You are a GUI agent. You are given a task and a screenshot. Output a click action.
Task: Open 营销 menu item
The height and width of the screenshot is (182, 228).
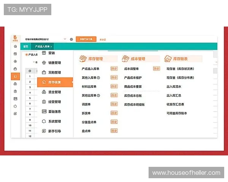click(x=51, y=53)
